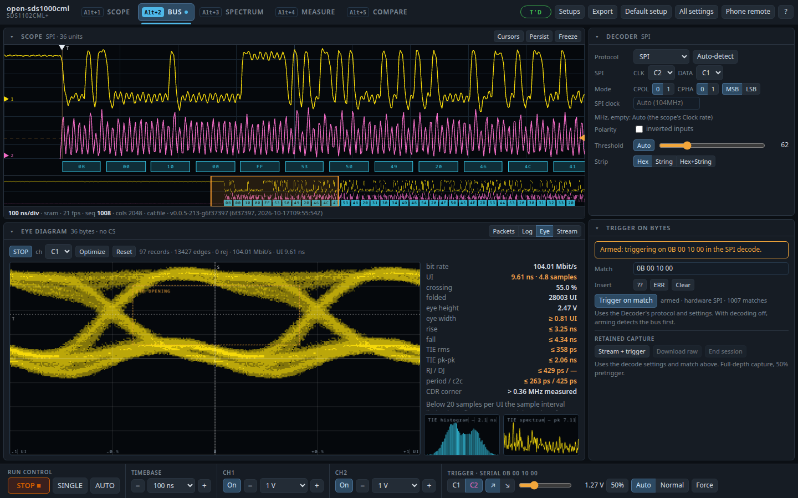Toggle threshold Auto mode in decoder
The width and height of the screenshot is (798, 498).
tap(644, 146)
